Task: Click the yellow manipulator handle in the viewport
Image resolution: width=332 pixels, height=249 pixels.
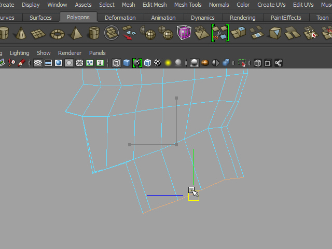Action: pyautogui.click(x=193, y=196)
